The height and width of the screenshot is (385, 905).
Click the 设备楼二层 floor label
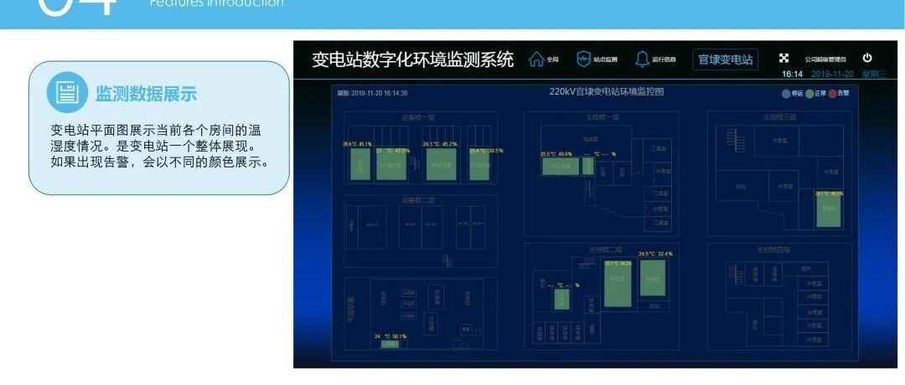click(x=418, y=201)
